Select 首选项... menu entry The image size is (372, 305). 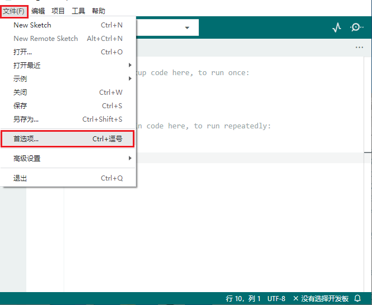point(68,139)
